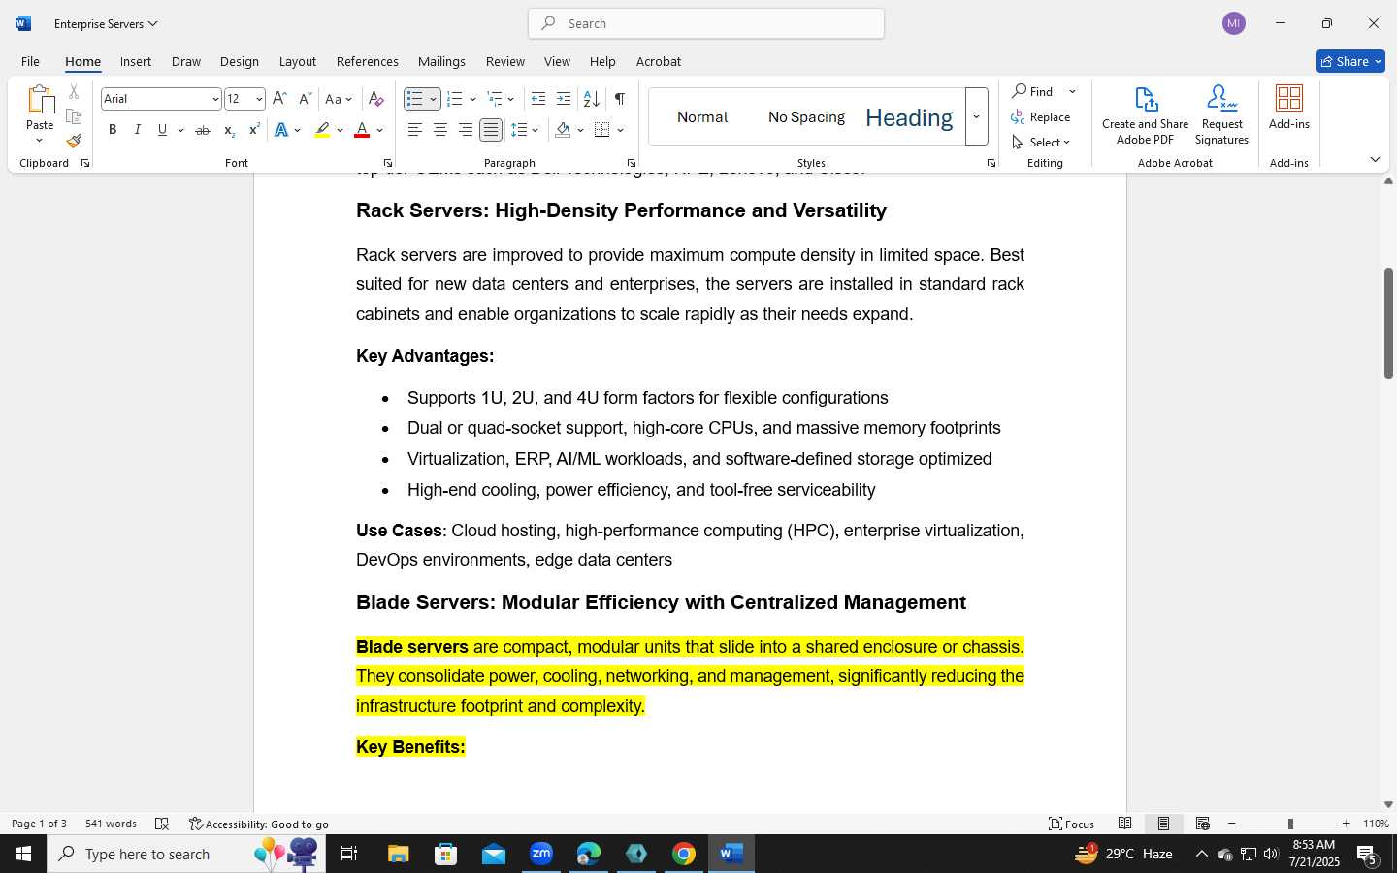
Task: Open font name Arial dropdown
Action: [x=214, y=99]
